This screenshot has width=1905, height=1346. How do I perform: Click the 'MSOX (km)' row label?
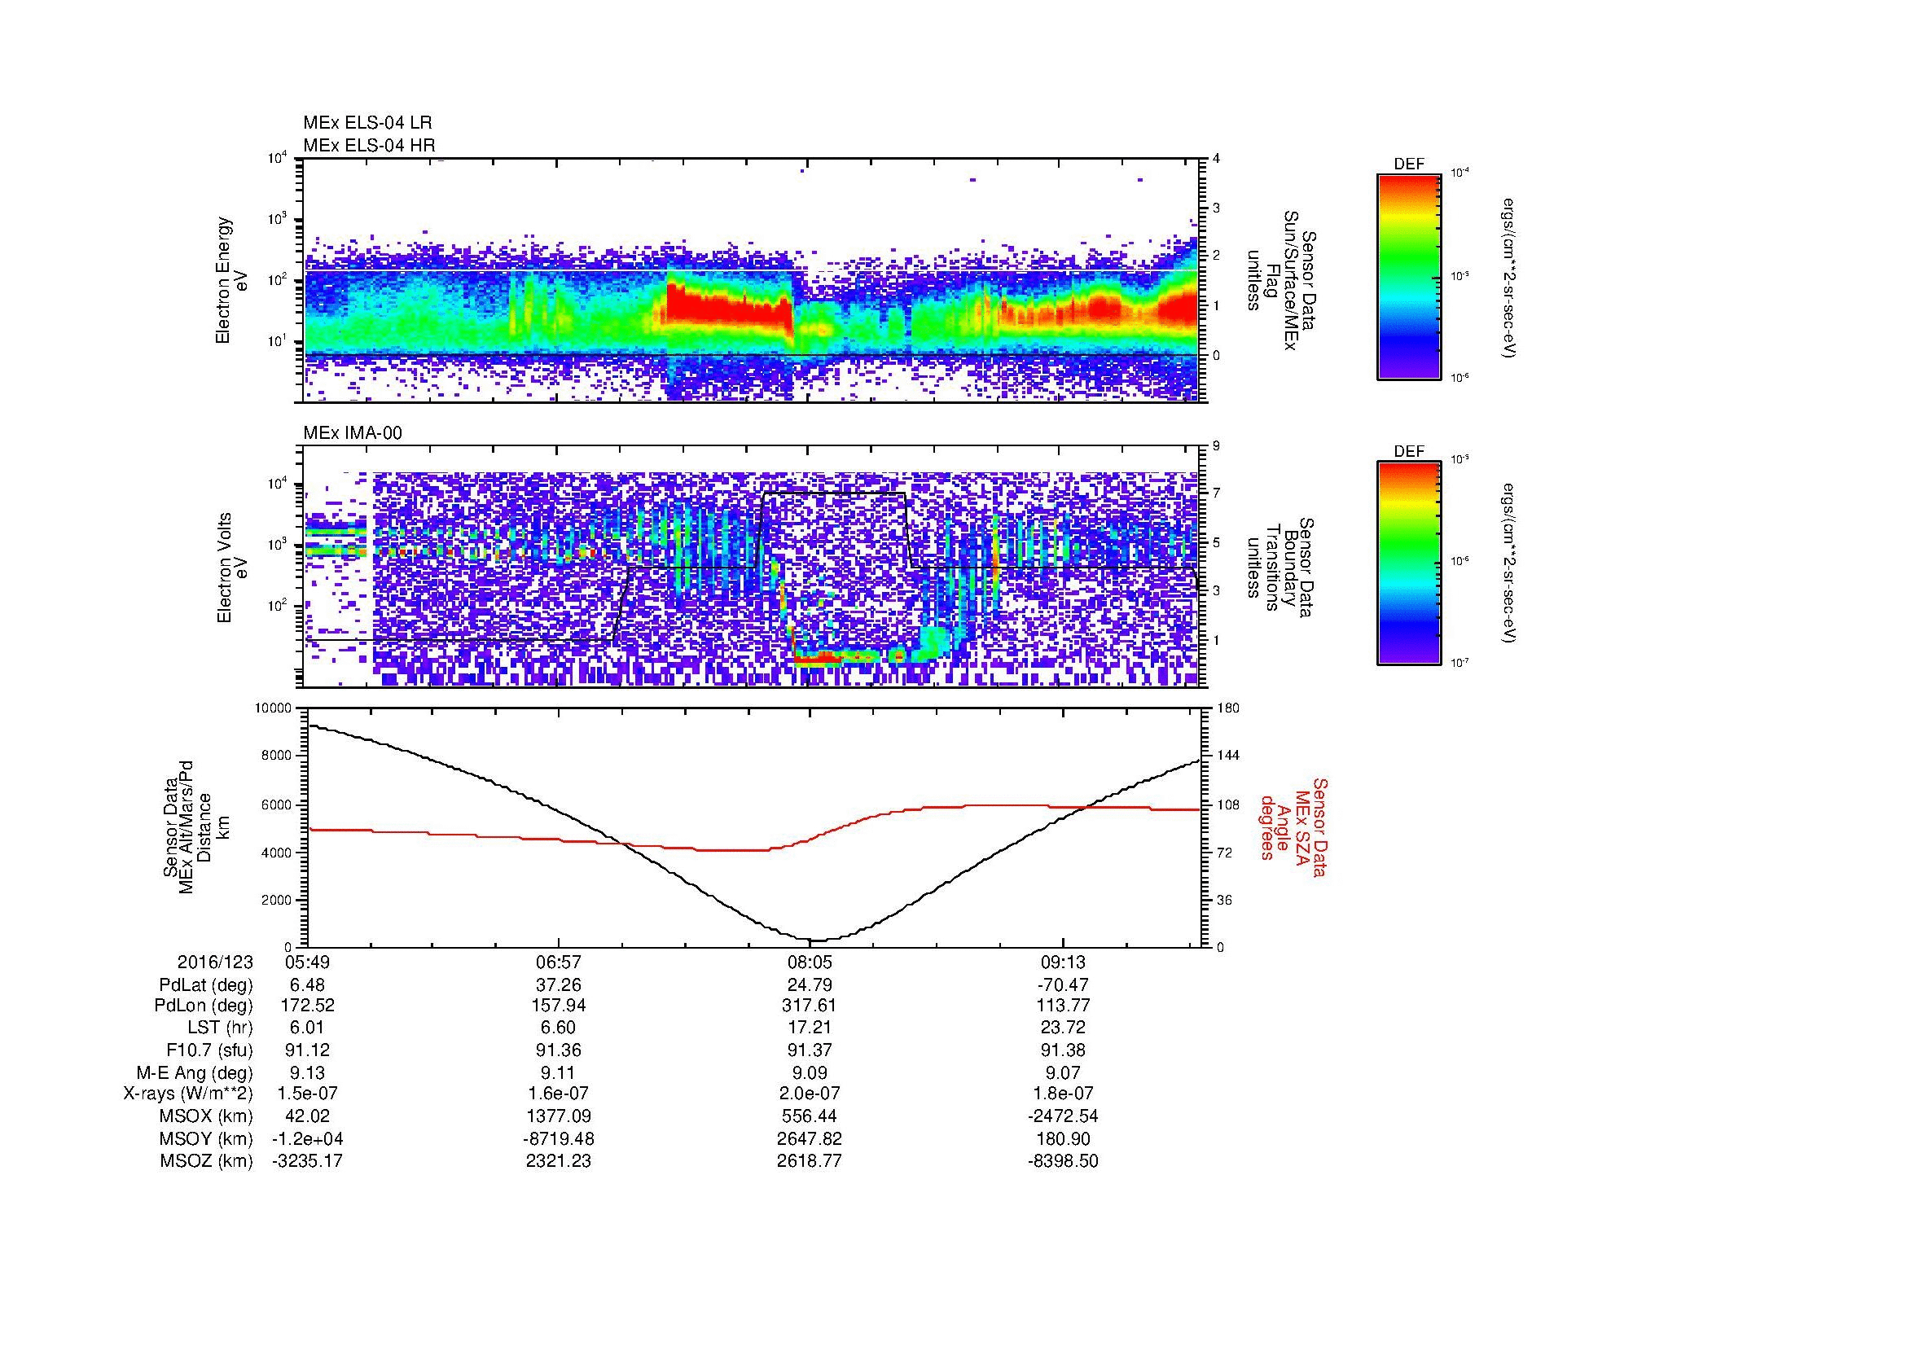click(x=206, y=1116)
